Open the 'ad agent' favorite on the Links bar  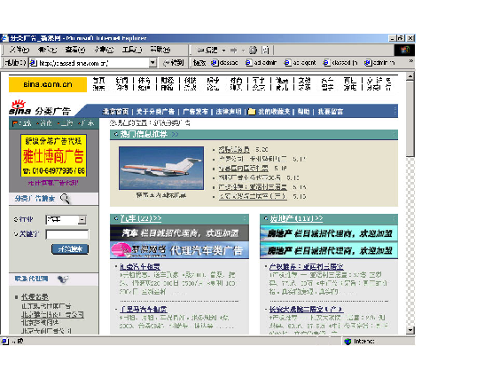pyautogui.click(x=300, y=63)
